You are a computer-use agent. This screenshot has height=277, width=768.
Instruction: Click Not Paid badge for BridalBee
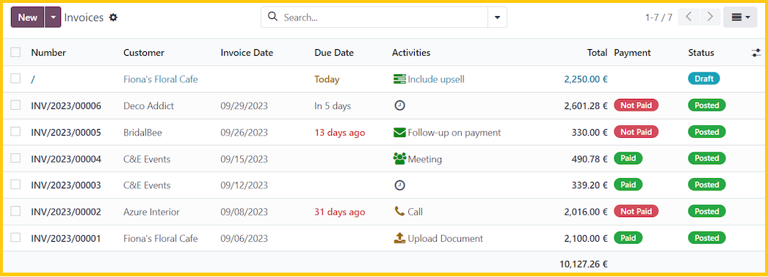637,132
